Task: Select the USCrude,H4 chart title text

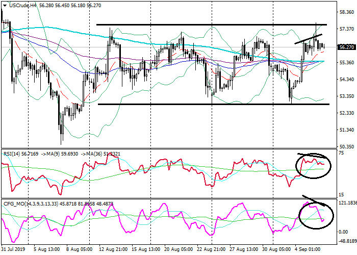Action: (22, 5)
